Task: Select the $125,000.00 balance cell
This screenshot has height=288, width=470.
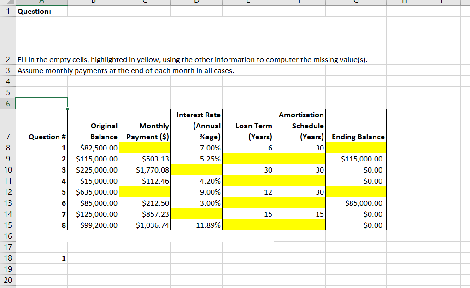Action: 93,214
